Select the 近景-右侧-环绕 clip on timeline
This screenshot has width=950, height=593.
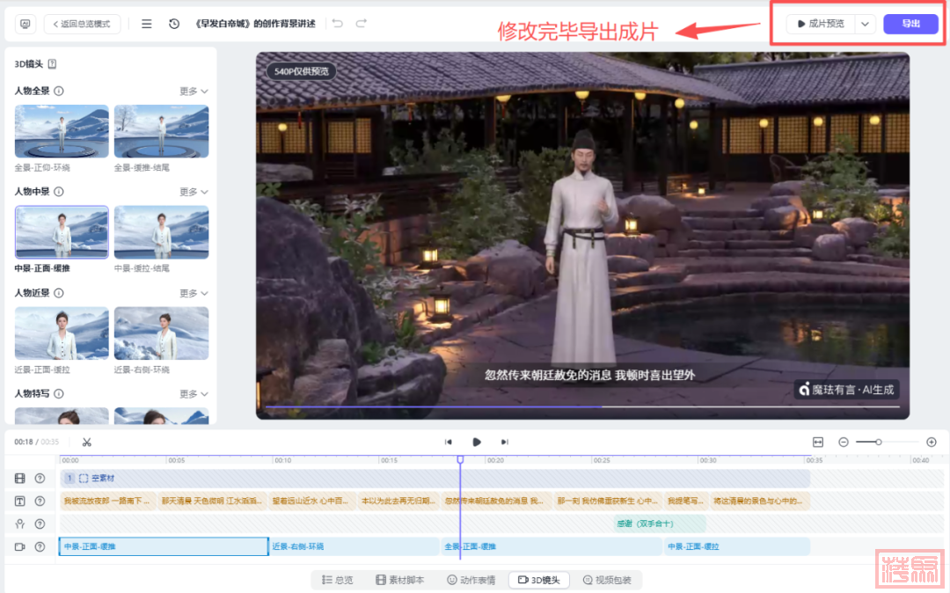point(353,546)
